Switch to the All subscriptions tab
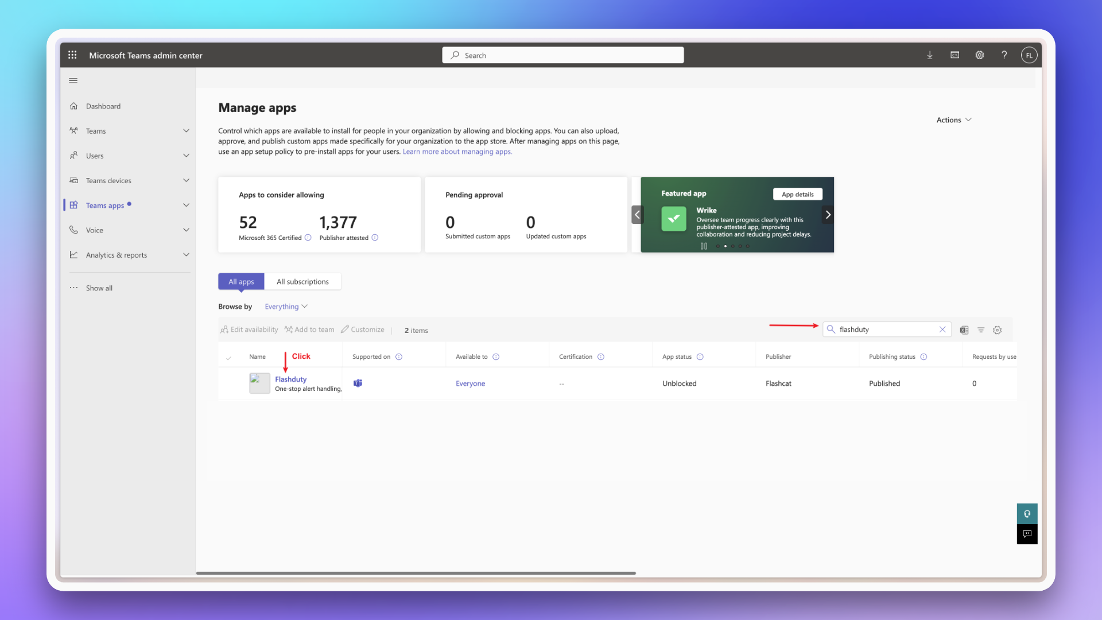The image size is (1102, 620). point(302,282)
